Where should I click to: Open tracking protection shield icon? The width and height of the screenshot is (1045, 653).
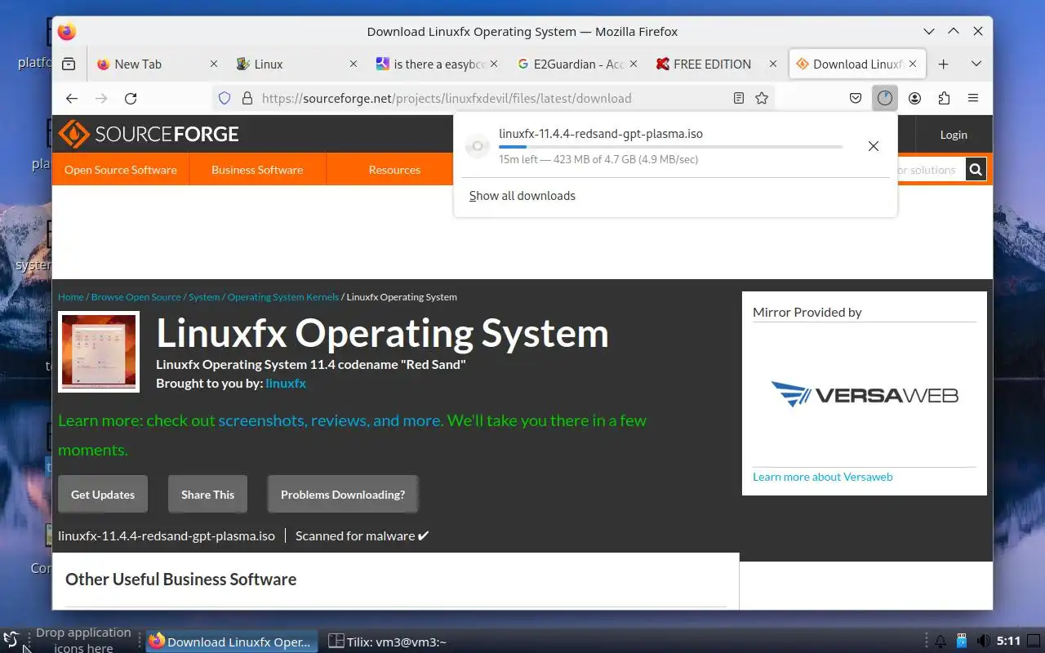(225, 98)
